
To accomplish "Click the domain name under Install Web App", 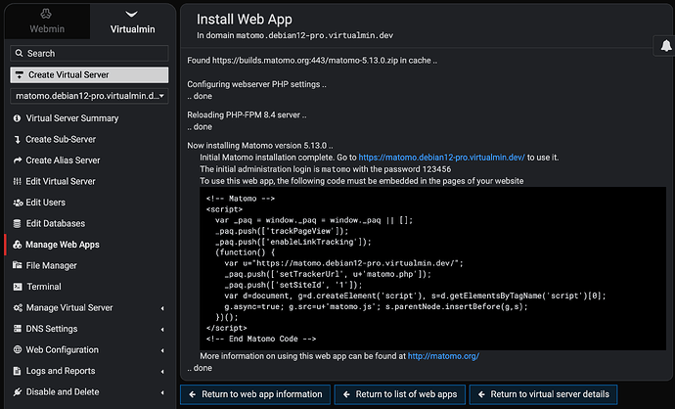I will tap(315, 35).
